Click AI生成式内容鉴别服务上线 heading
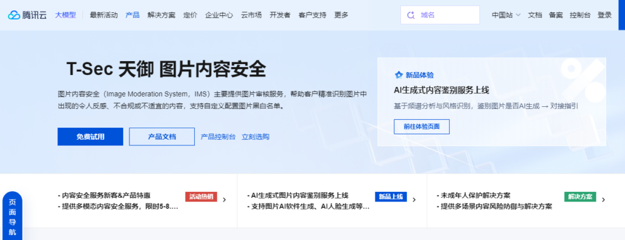 pyautogui.click(x=441, y=90)
